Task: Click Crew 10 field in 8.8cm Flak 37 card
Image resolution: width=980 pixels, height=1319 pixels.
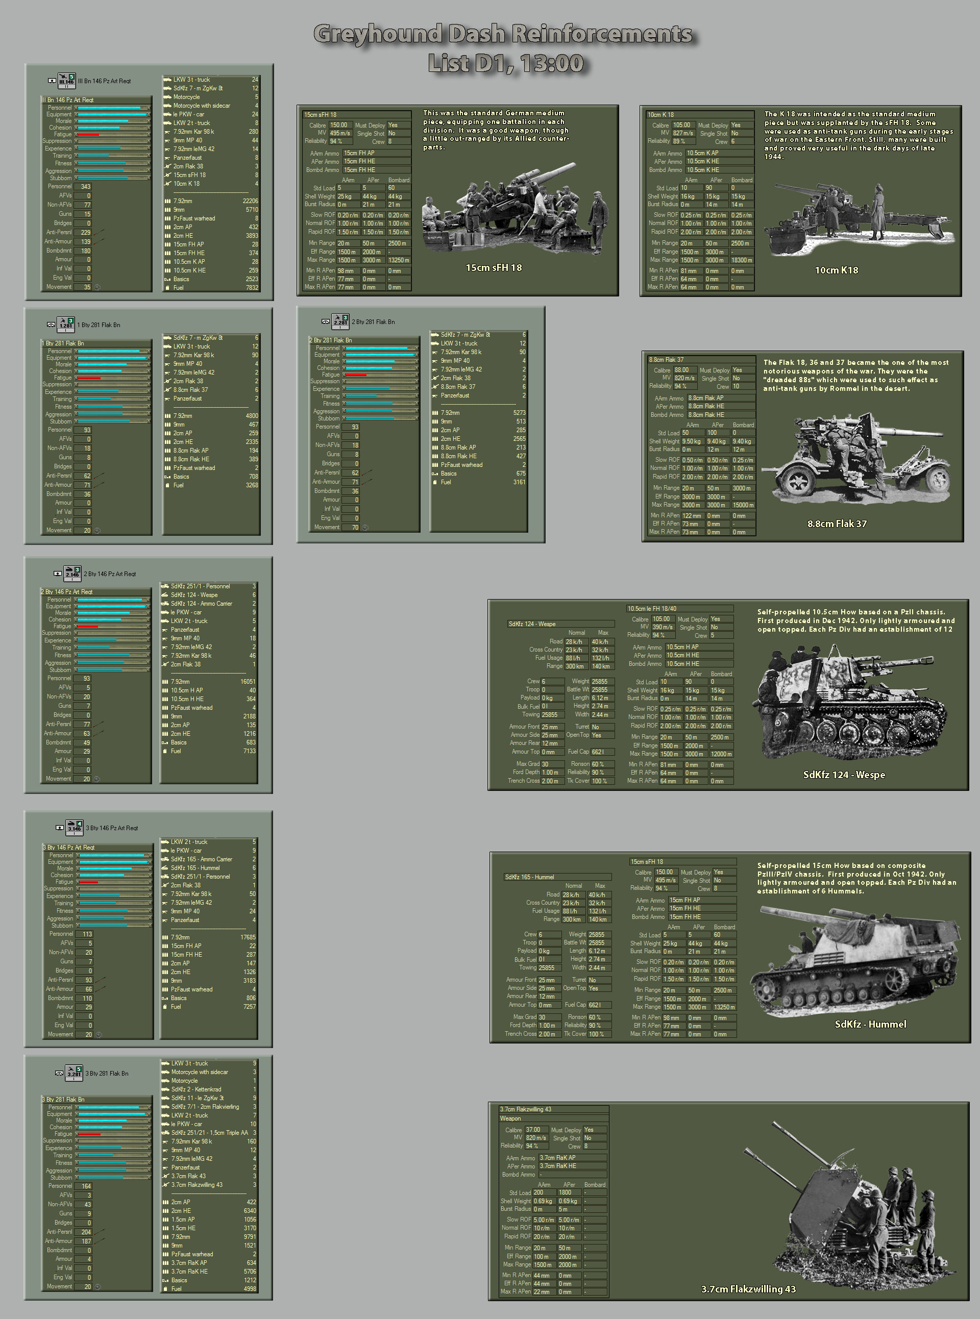Action: point(744,387)
